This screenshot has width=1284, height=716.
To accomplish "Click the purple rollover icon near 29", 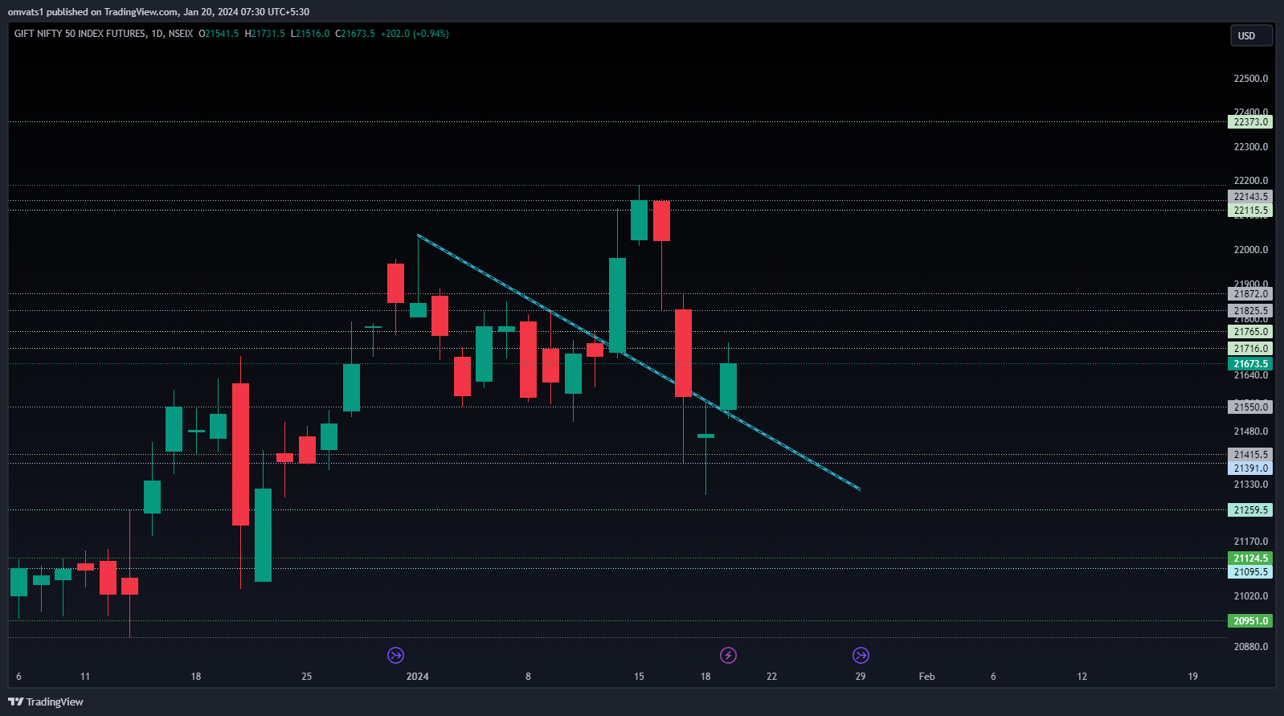I will pos(861,656).
